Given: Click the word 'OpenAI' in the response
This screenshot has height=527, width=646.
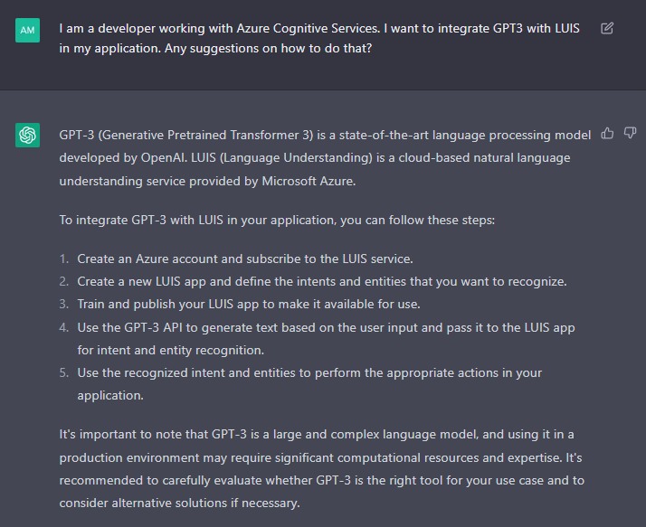Looking at the screenshot, I should (x=164, y=157).
